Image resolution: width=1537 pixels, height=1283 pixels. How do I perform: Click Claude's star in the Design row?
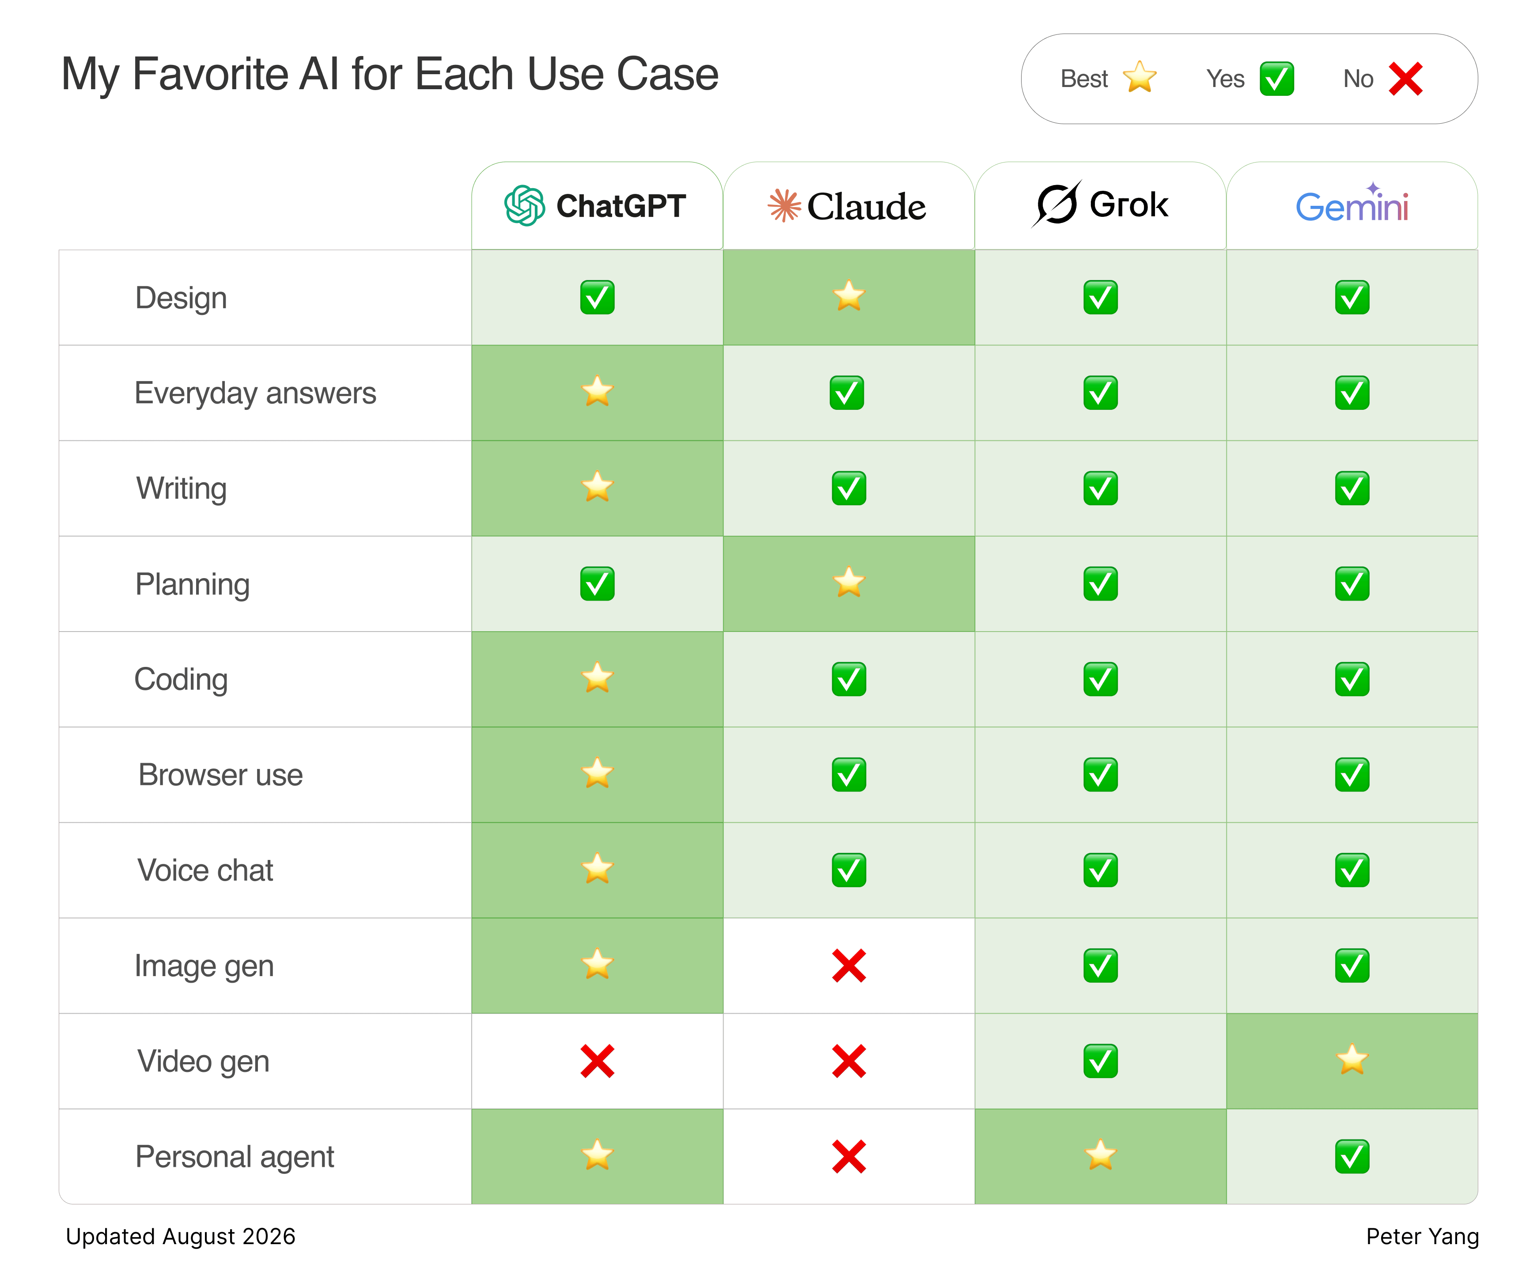pyautogui.click(x=849, y=296)
